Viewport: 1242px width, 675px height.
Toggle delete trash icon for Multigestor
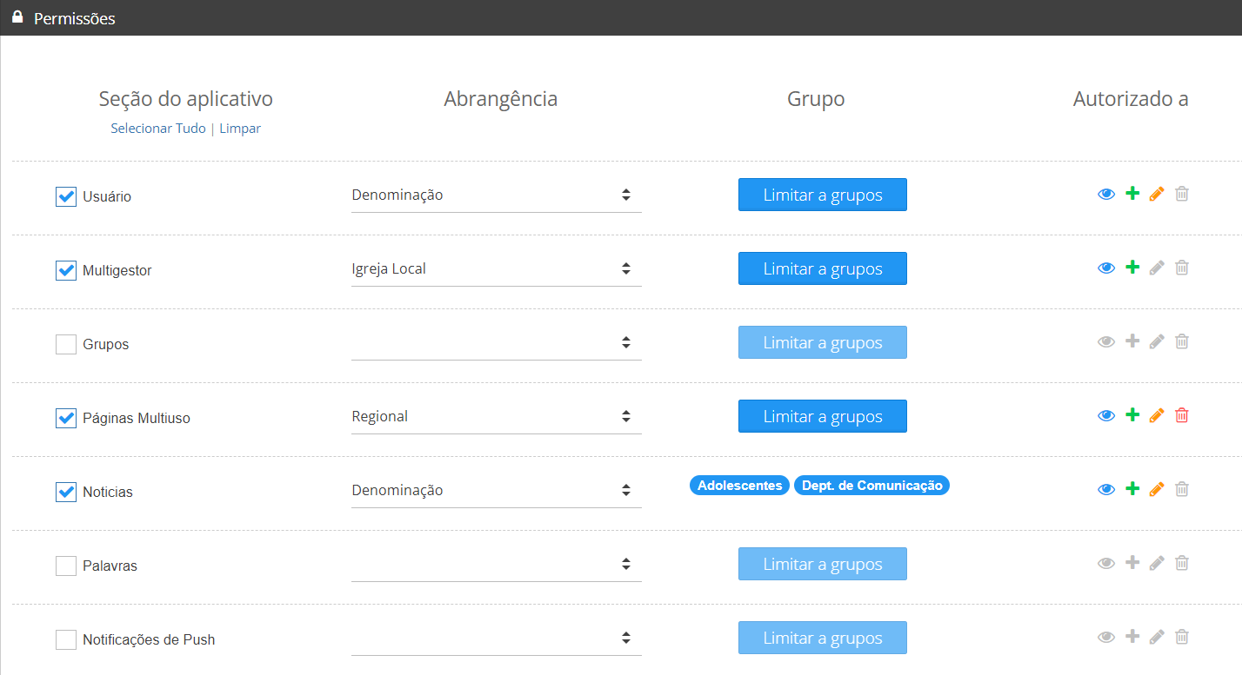tap(1181, 268)
